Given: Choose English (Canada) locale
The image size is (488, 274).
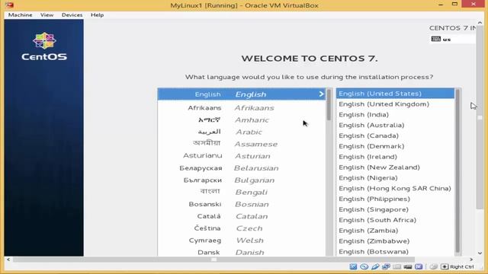Looking at the screenshot, I should tap(395, 135).
